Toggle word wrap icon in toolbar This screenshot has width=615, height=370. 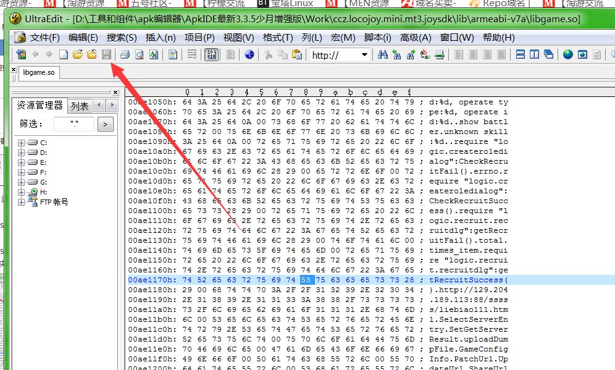[x=192, y=55]
